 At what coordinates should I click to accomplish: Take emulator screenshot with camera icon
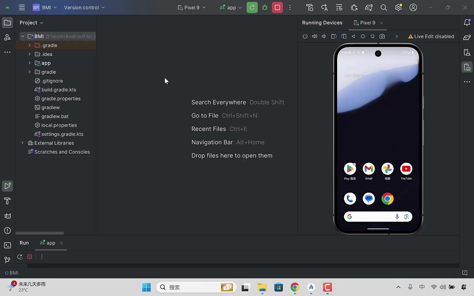coord(382,36)
